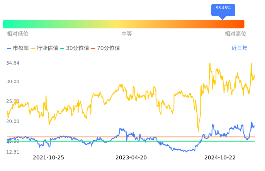Viewport: 265px width, 171px height.
Task: Click the 12.31 minimum axis value
Action: point(13,152)
